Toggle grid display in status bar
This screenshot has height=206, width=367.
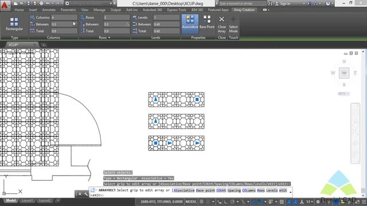(x=201, y=202)
